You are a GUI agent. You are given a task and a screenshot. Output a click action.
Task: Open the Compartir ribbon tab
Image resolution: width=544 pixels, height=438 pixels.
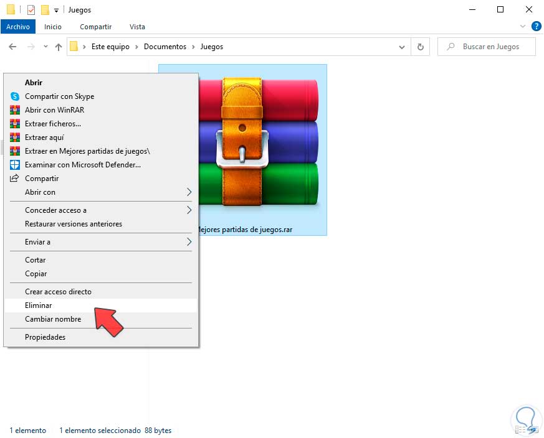tap(96, 27)
